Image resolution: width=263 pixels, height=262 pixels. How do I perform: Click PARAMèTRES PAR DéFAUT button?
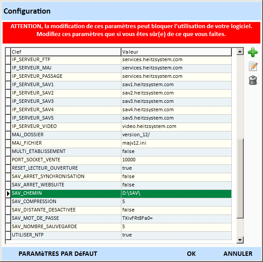pos(58,254)
